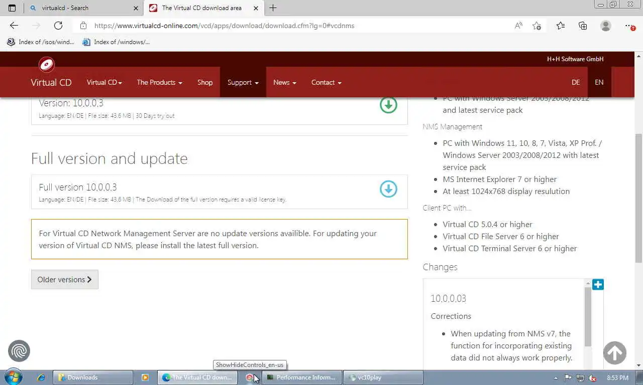Switch language to DE
This screenshot has width=643, height=385.
pyautogui.click(x=576, y=82)
